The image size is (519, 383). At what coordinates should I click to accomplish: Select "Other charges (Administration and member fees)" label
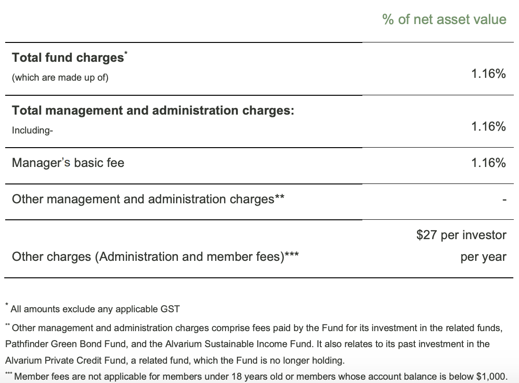pyautogui.click(x=154, y=257)
